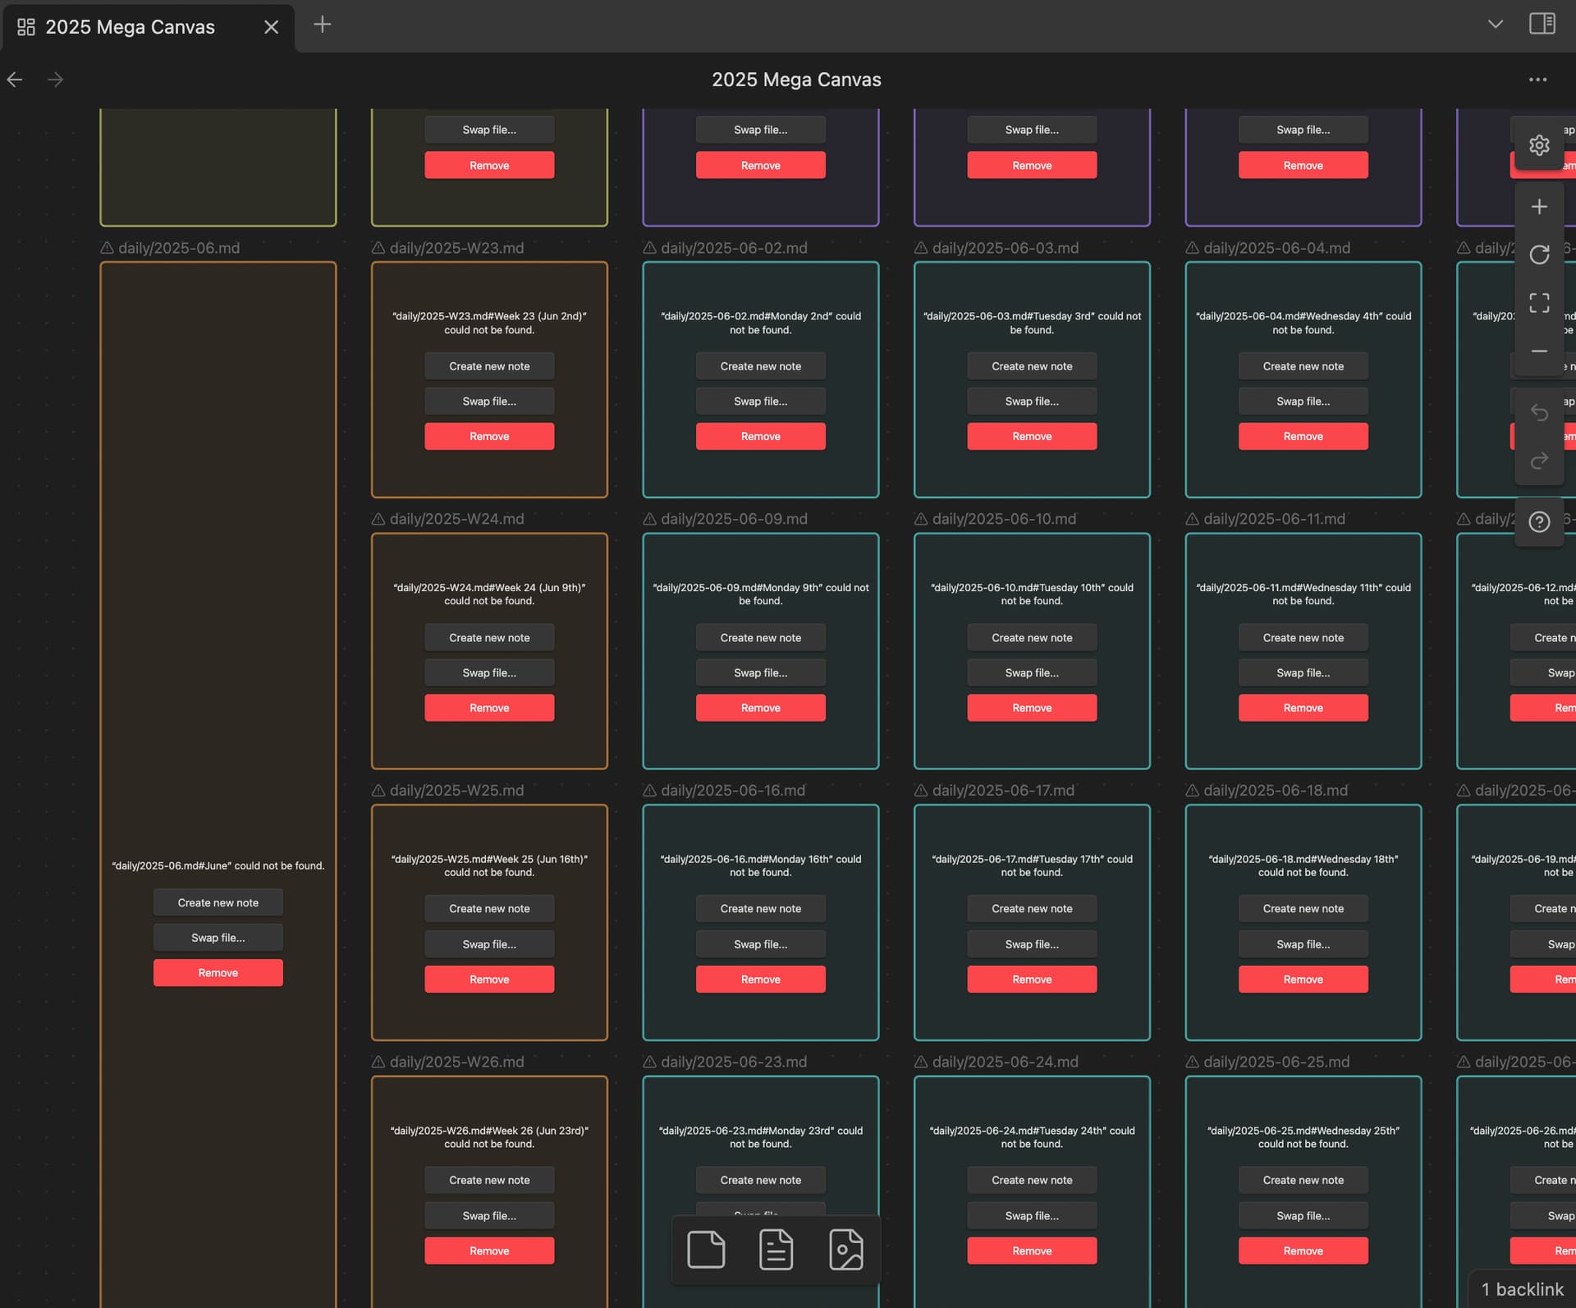Click warning icon beside daily/2025-06-18.md

tap(1192, 790)
